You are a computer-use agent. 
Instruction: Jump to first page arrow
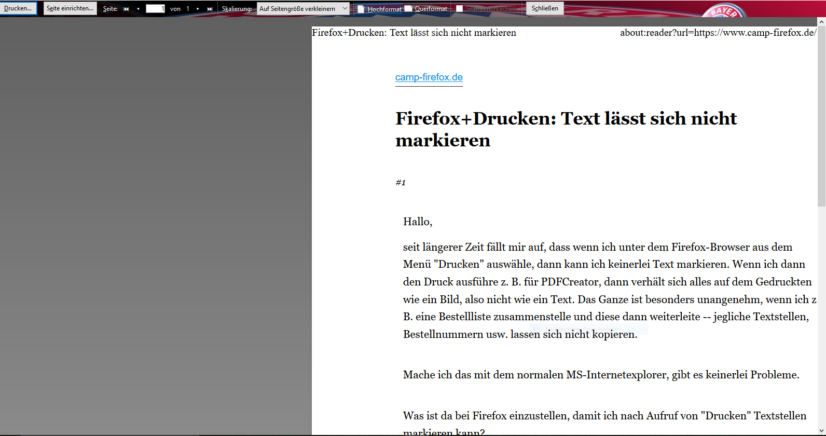point(126,9)
